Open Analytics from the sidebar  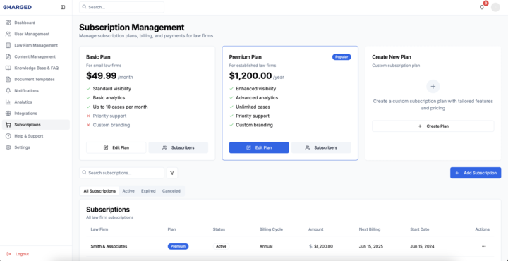(36, 102)
